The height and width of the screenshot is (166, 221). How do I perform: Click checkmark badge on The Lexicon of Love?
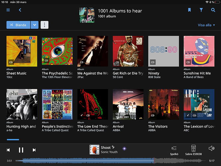click(x=188, y=115)
